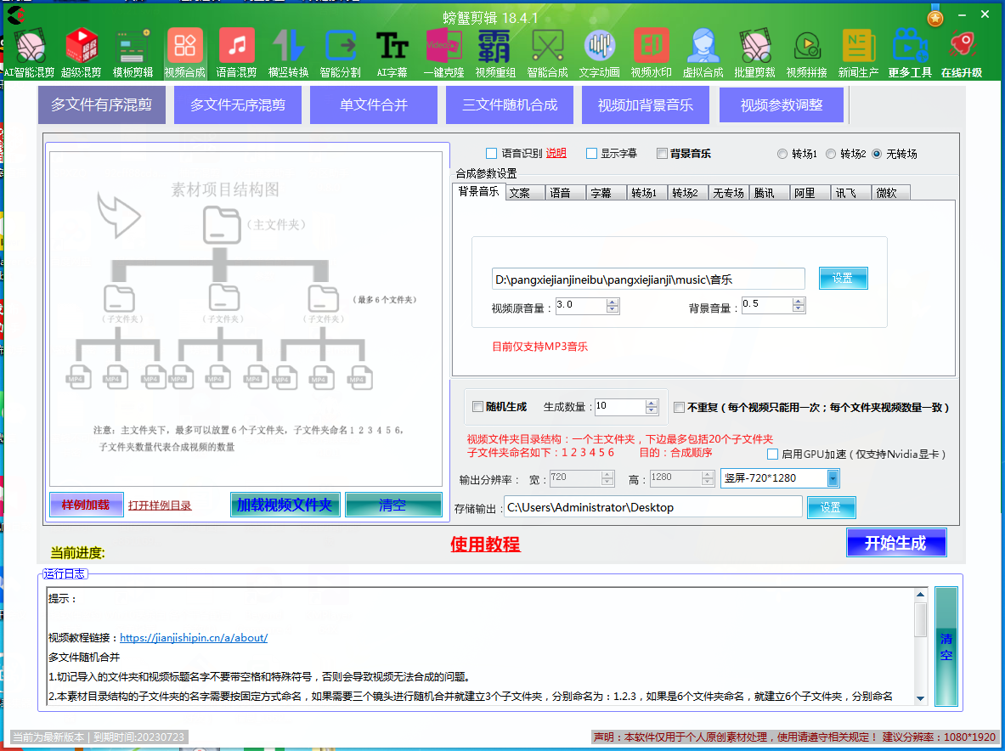Open the AI智能混剪 tool
1005x751 pixels.
(x=30, y=54)
